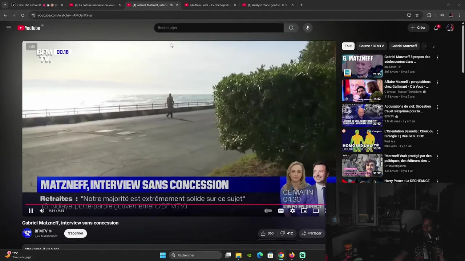Open options menu for Affaire Mazneff video

[x=437, y=82]
